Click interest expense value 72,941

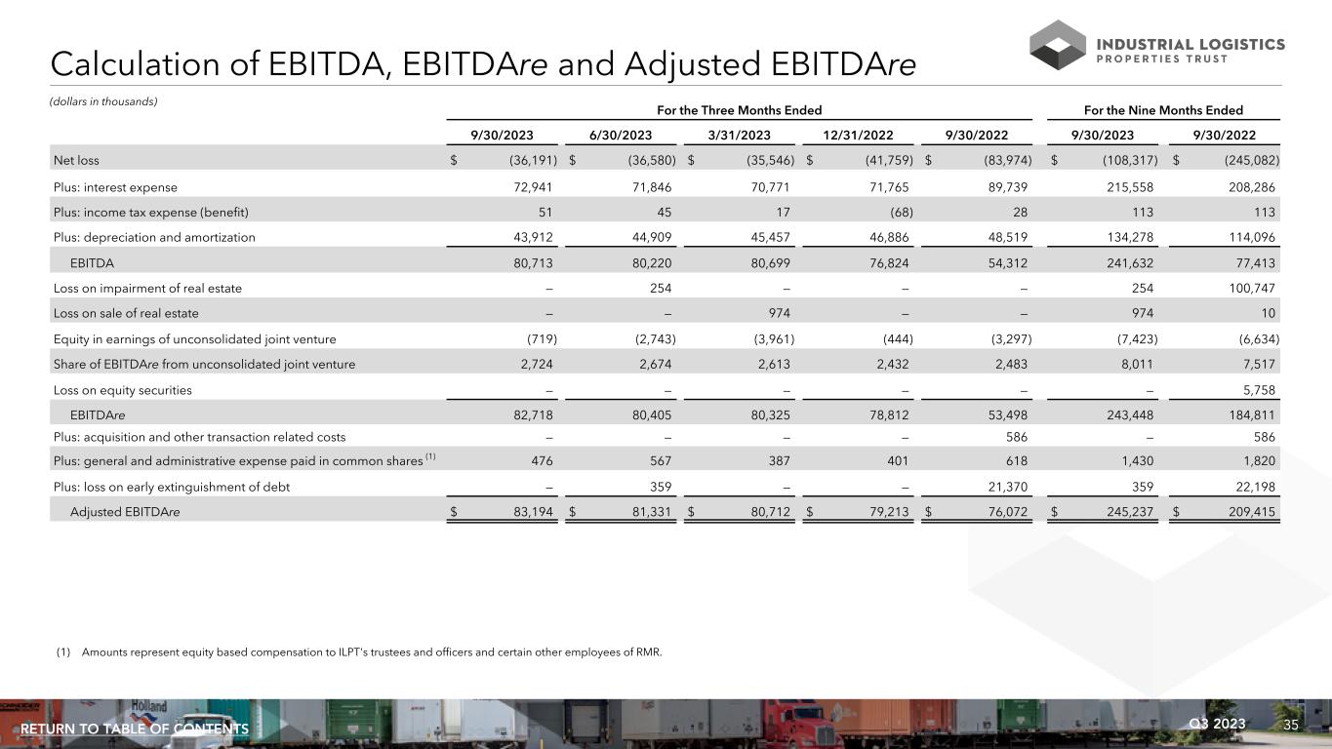(x=535, y=186)
